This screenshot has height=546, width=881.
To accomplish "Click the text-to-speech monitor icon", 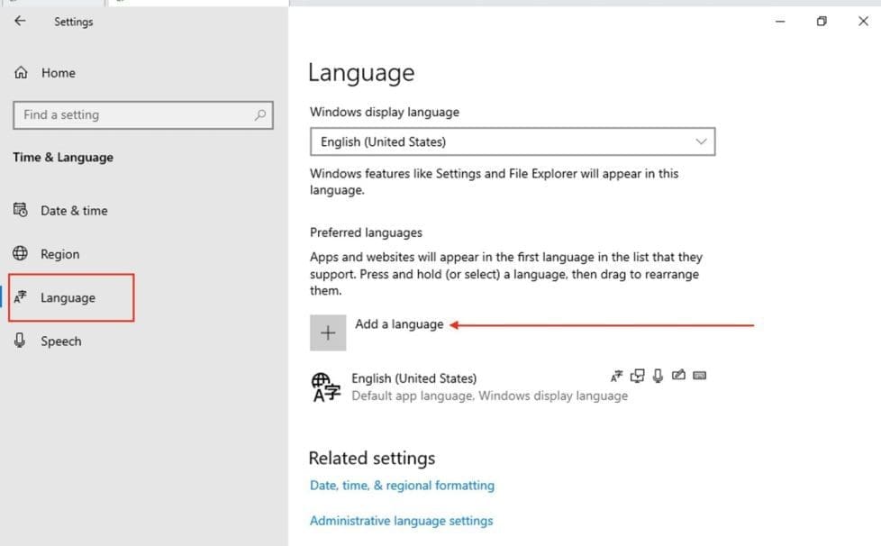I will tap(638, 376).
